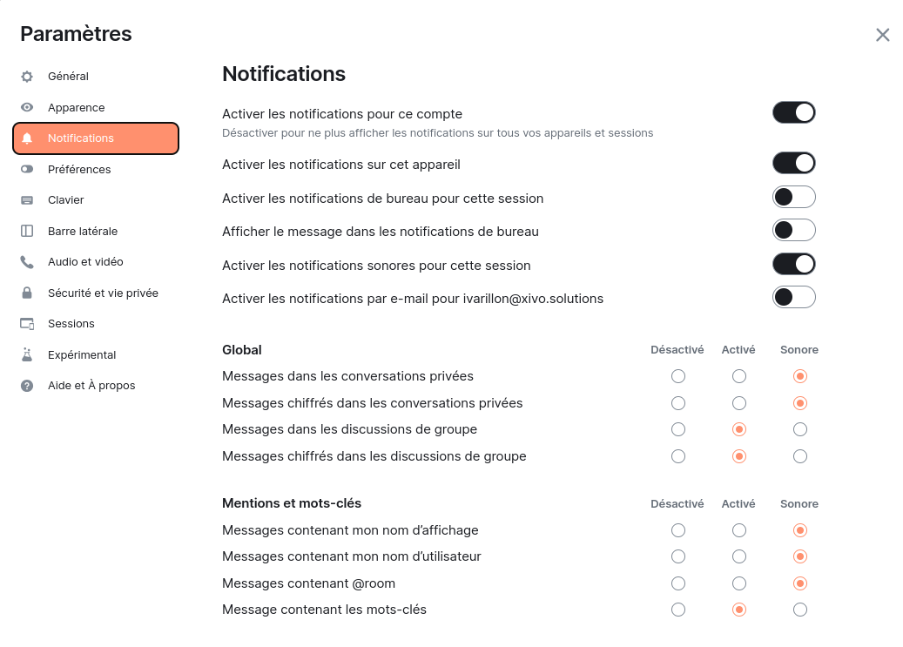Disable notifications for this account toggle

click(x=793, y=112)
